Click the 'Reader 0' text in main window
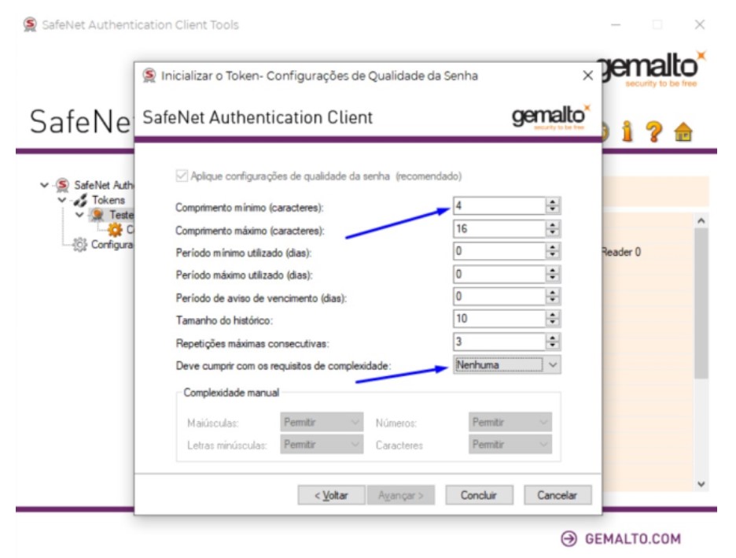The height and width of the screenshot is (558, 736). [x=621, y=252]
